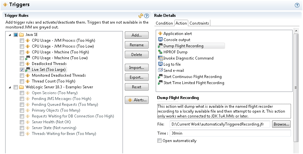Click the Rule Details vertical scrollbar

click(x=296, y=87)
